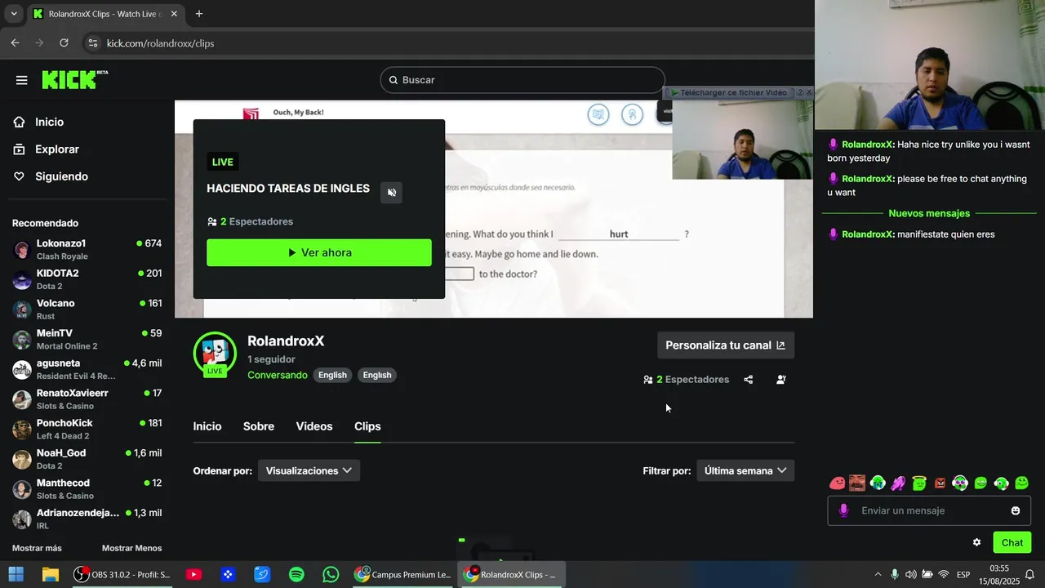The image size is (1045, 588).
Task: Open YouTube app from taskbar
Action: point(193,575)
